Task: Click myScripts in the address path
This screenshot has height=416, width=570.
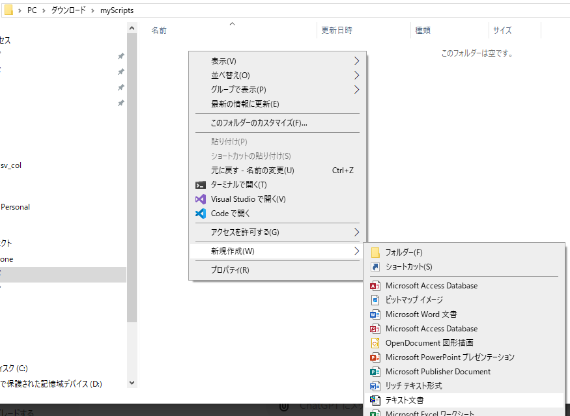Action: [x=117, y=10]
